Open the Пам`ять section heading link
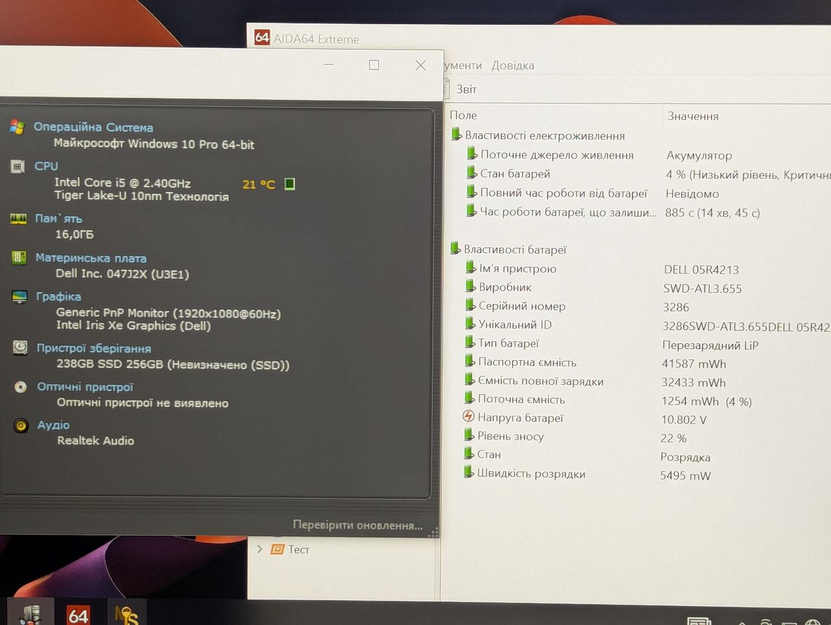The width and height of the screenshot is (831, 625). point(58,219)
